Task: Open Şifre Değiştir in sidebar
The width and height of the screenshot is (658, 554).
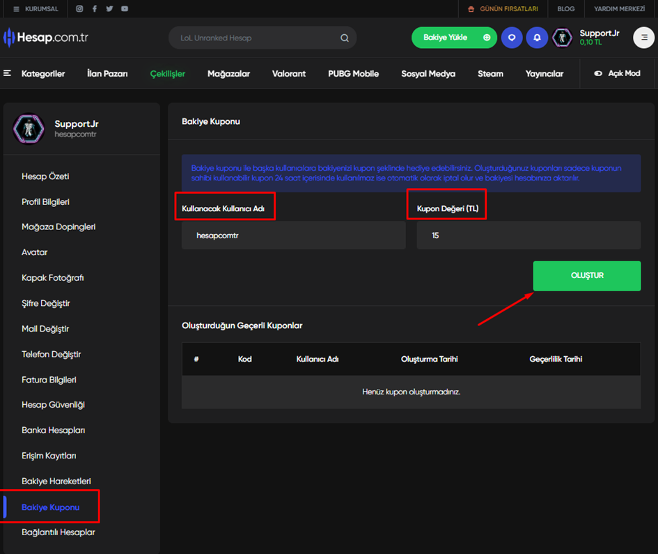Action: click(46, 303)
